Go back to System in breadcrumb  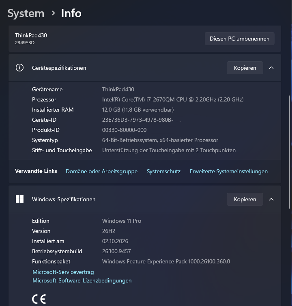coord(26,13)
